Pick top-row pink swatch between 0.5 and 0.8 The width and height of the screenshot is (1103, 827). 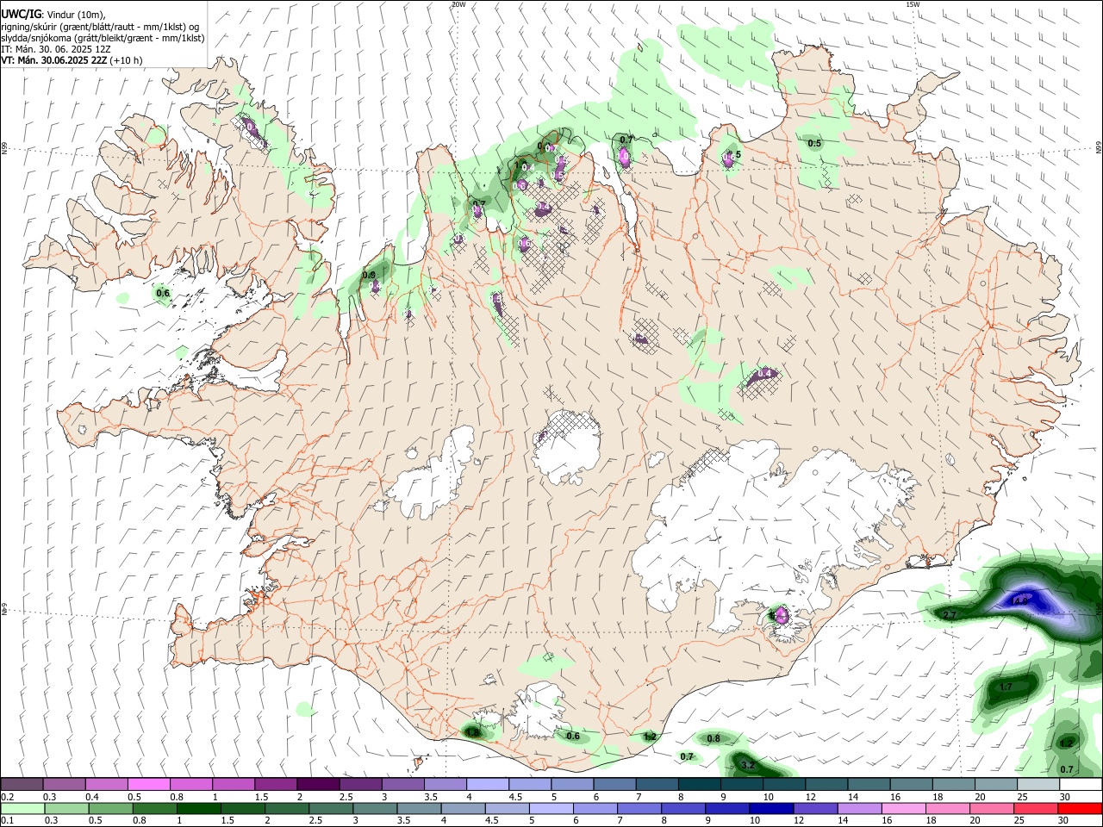pos(148,785)
